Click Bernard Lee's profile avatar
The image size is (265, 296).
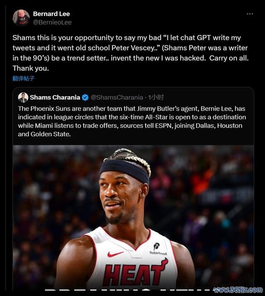point(21,18)
